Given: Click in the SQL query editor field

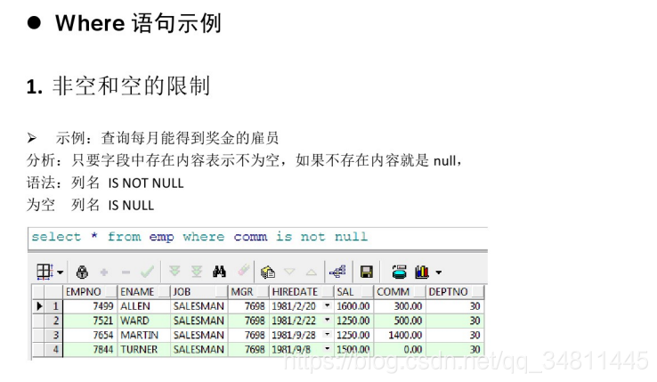Looking at the screenshot, I should coord(257,238).
